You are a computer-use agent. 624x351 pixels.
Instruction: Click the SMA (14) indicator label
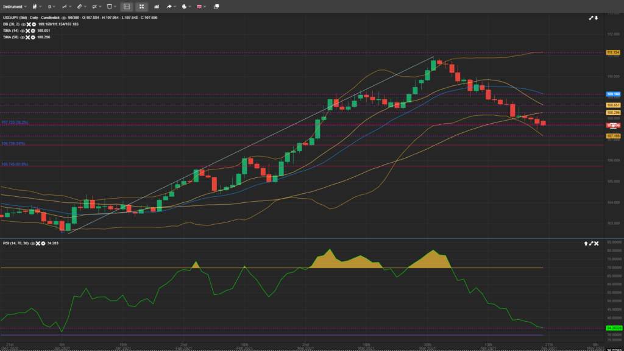coord(11,30)
